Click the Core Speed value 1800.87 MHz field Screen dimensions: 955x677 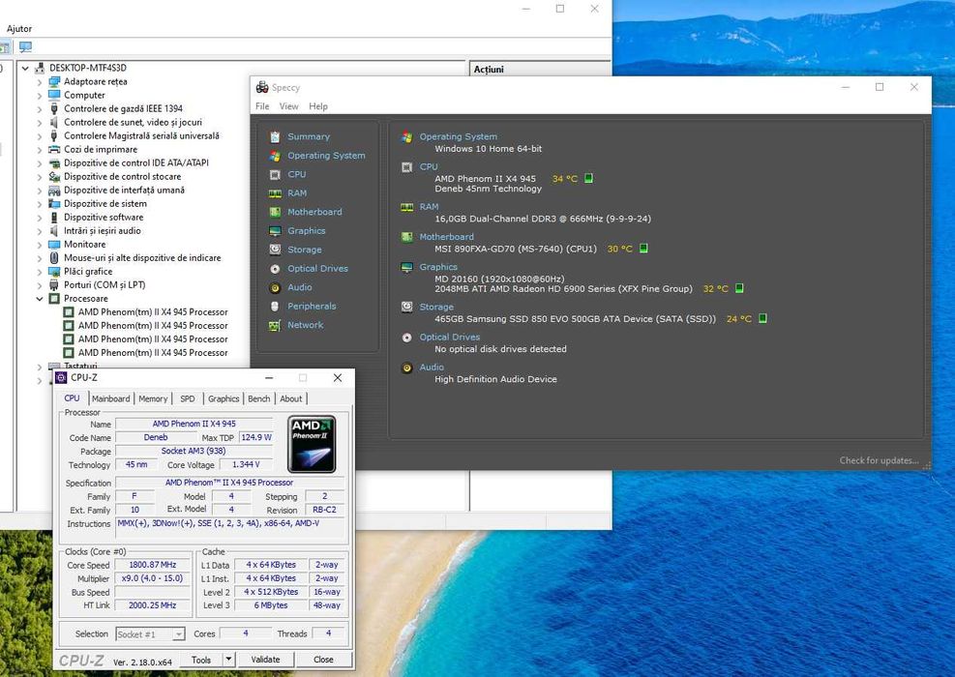pos(152,565)
